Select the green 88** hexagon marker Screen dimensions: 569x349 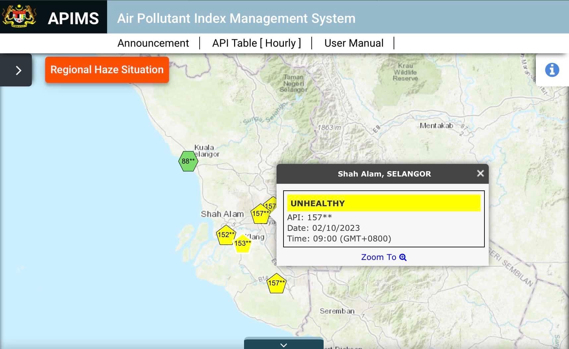click(x=188, y=161)
